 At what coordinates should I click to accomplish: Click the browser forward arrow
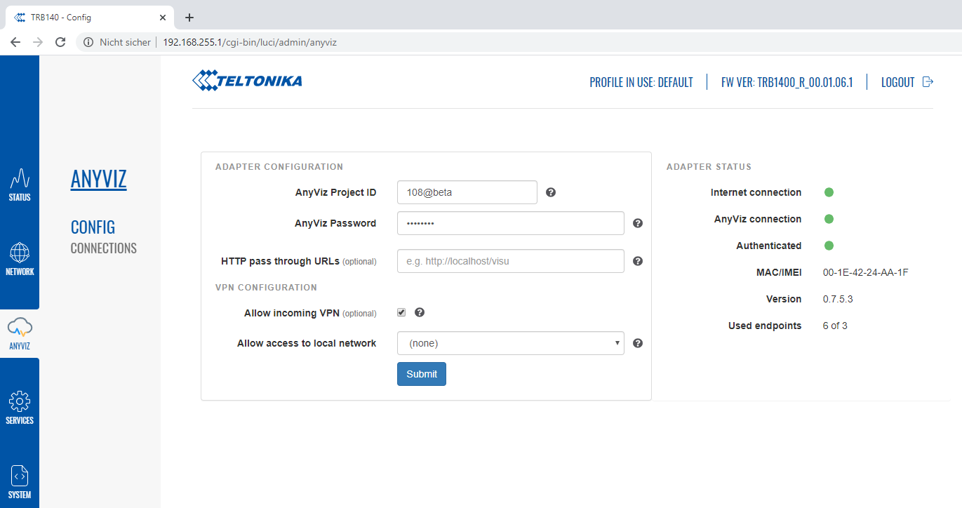click(38, 42)
